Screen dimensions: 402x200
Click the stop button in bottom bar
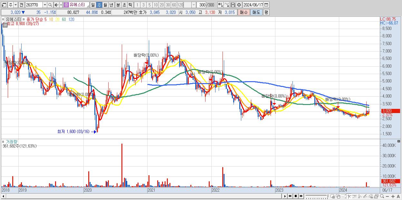pos(295,196)
